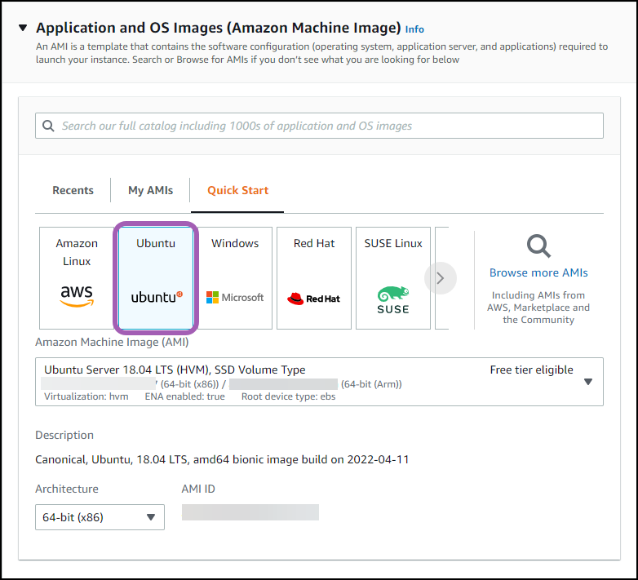This screenshot has height=580, width=638.
Task: Click the Virtualization: hvm text
Action: (86, 396)
